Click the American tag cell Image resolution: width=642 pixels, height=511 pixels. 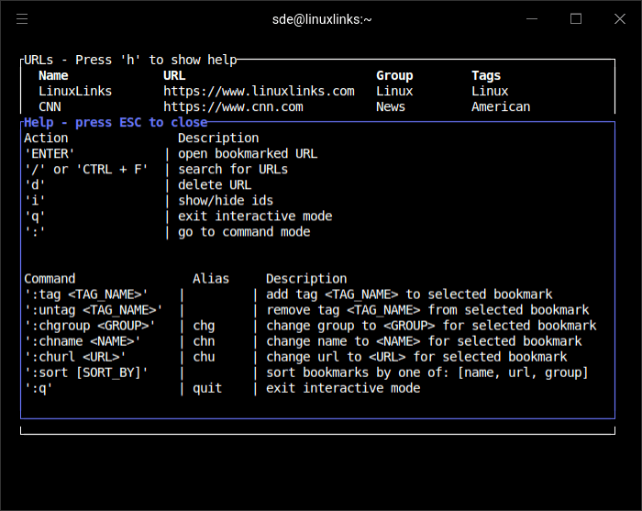point(501,106)
